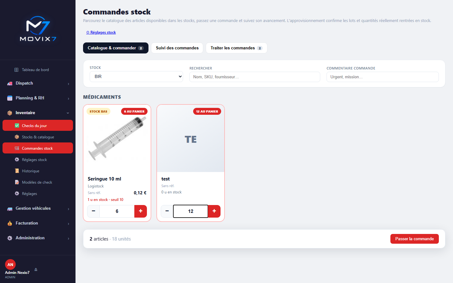Click the Dispatch ambulance icon
This screenshot has height=283, width=453.
pos(10,83)
